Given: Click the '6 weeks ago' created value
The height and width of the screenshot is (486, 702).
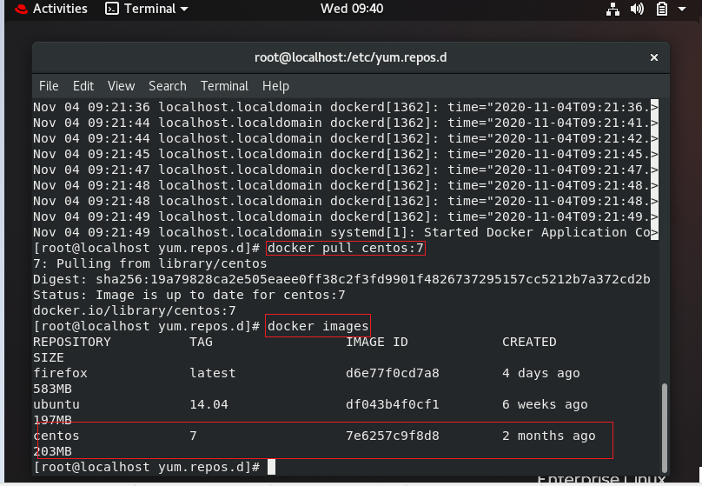Looking at the screenshot, I should (x=545, y=404).
